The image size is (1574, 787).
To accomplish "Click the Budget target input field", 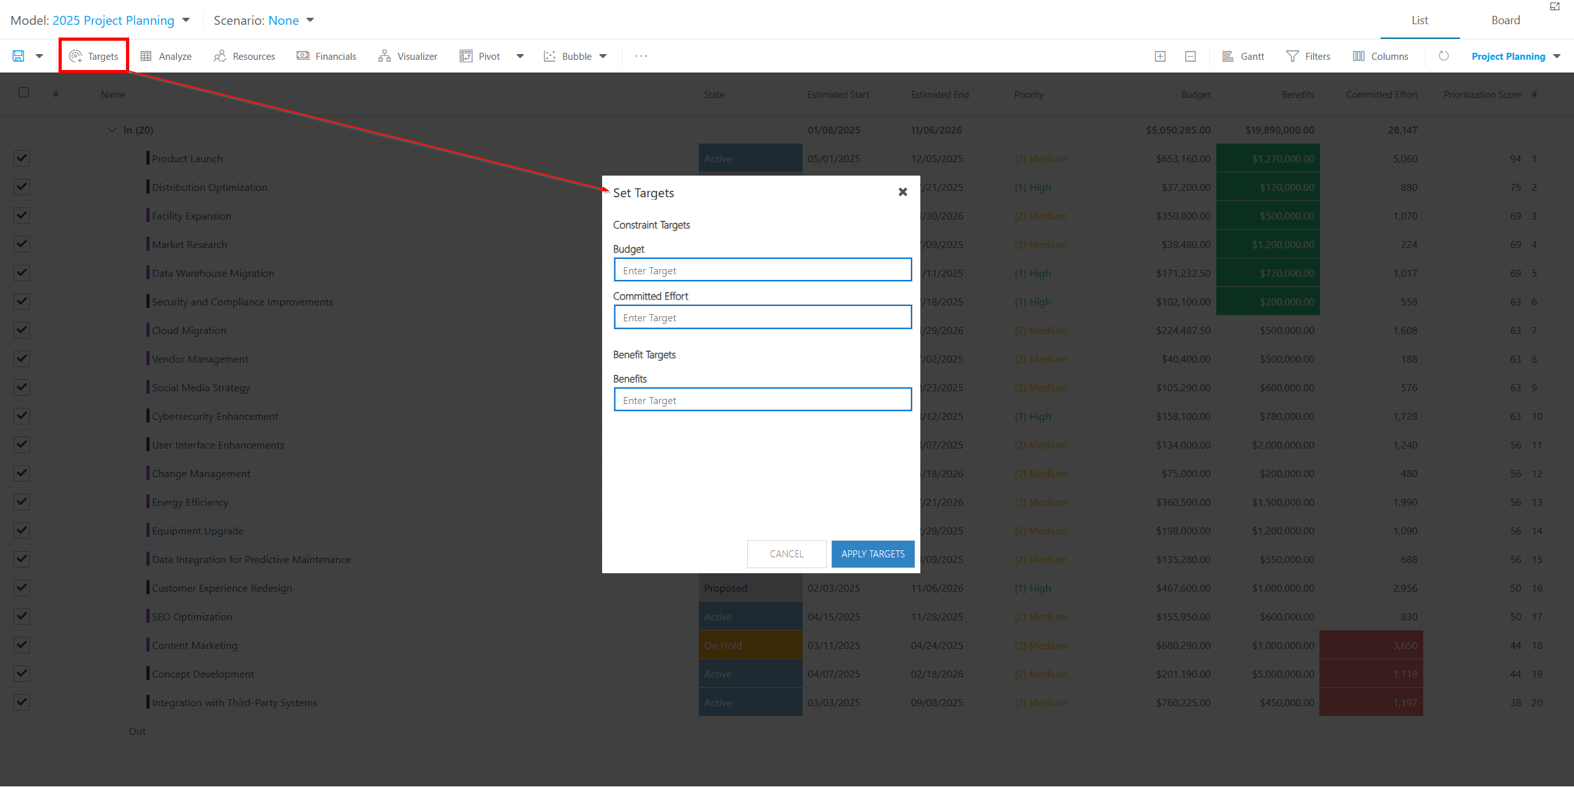I will (762, 270).
